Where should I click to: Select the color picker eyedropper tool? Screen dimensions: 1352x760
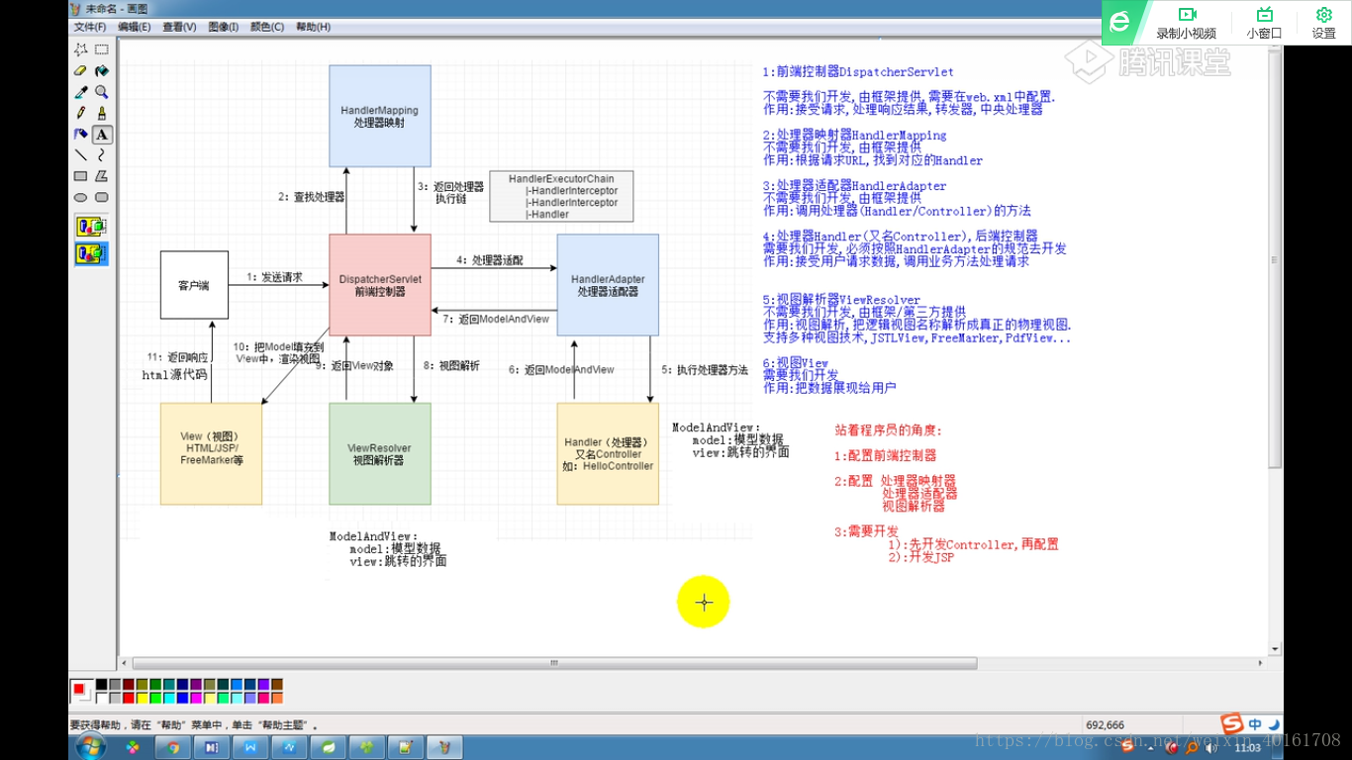tap(81, 92)
